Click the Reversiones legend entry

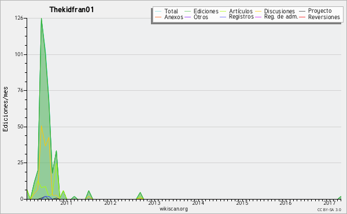pos(324,17)
